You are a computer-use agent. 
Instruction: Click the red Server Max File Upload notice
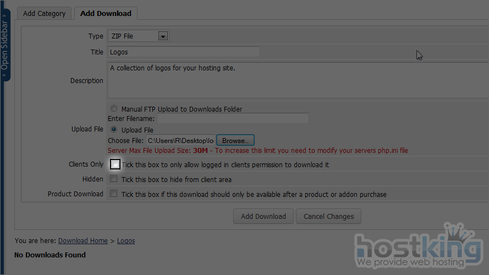257,151
